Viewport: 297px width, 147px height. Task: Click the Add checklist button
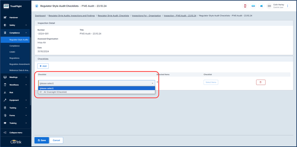tap(43, 66)
